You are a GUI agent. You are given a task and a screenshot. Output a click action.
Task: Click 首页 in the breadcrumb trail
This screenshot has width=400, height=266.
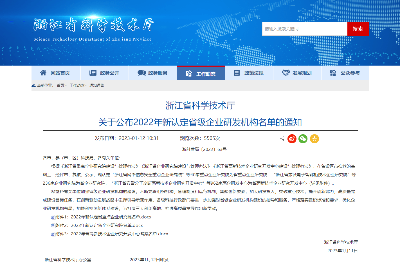[x=60, y=85]
